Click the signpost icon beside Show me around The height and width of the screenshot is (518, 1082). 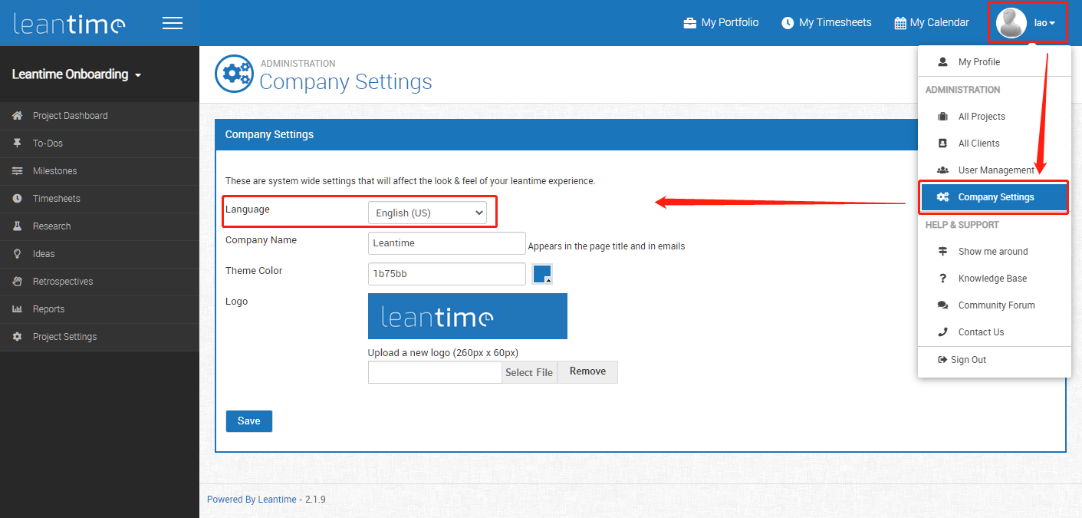click(x=942, y=252)
